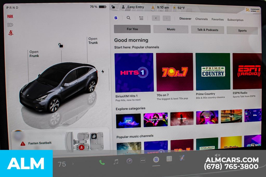The width and height of the screenshot is (266, 177).
Task: Tap the SiriusXM 'S' logo
Action: 116,18
